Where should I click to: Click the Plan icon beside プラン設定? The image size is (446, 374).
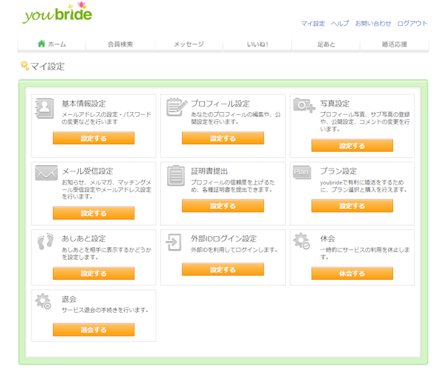tap(302, 173)
